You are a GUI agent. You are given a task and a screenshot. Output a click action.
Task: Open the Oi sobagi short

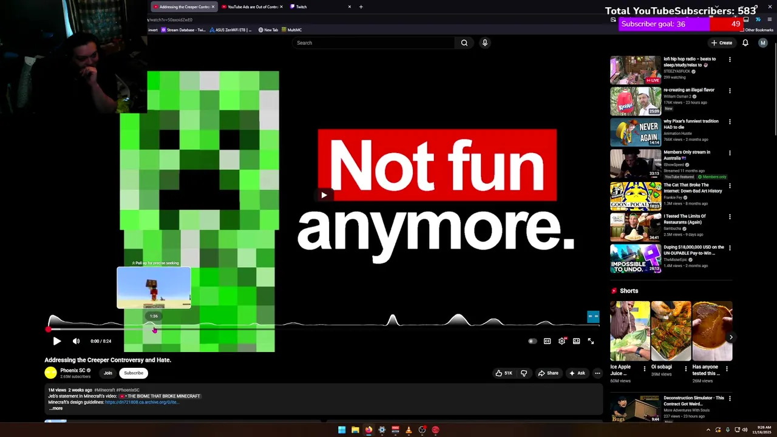coord(671,331)
